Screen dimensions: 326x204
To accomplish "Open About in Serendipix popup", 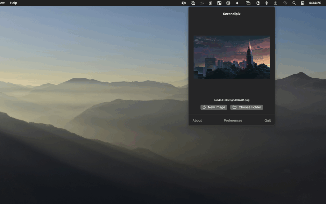I will click(x=197, y=120).
